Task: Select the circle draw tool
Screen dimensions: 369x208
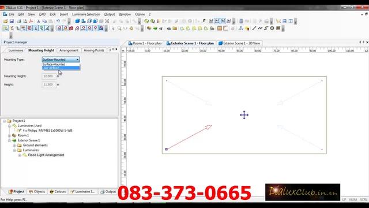Action: tap(272, 28)
